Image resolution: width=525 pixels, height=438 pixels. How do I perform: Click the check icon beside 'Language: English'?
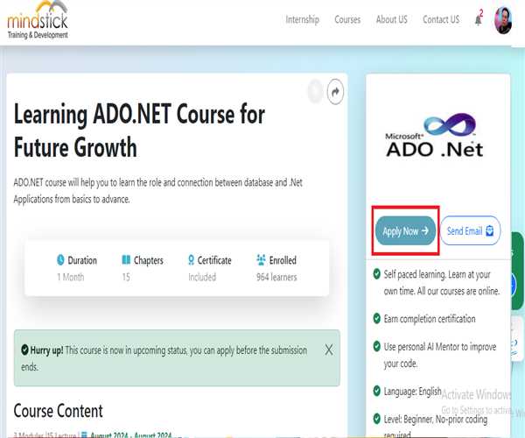coord(376,391)
